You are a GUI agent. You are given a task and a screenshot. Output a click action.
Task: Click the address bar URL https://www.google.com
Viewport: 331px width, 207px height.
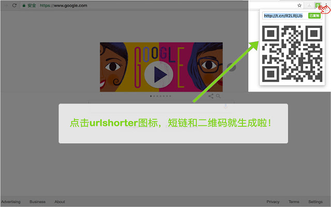pos(64,6)
